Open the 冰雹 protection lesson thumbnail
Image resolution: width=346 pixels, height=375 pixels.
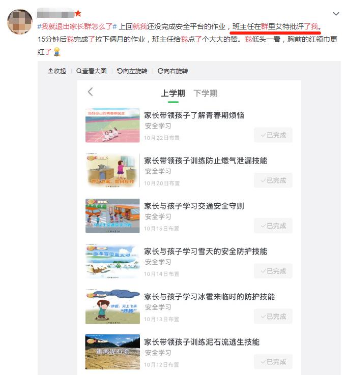coord(112,306)
